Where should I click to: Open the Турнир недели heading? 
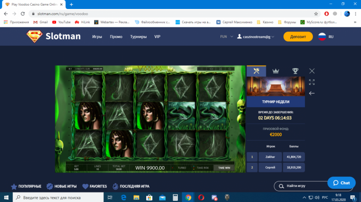tap(275, 102)
